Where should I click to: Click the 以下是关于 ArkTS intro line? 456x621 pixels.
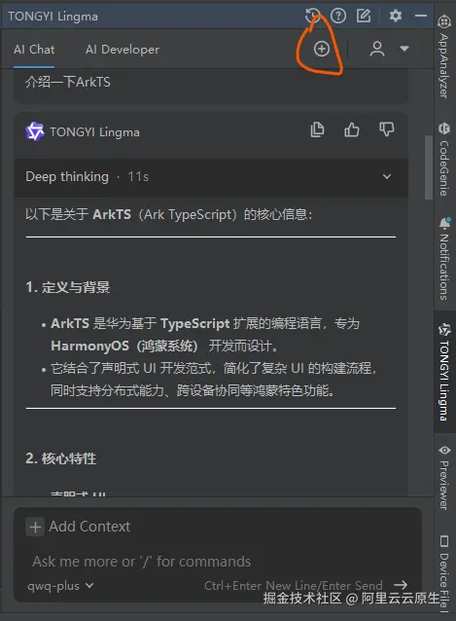pos(169,215)
